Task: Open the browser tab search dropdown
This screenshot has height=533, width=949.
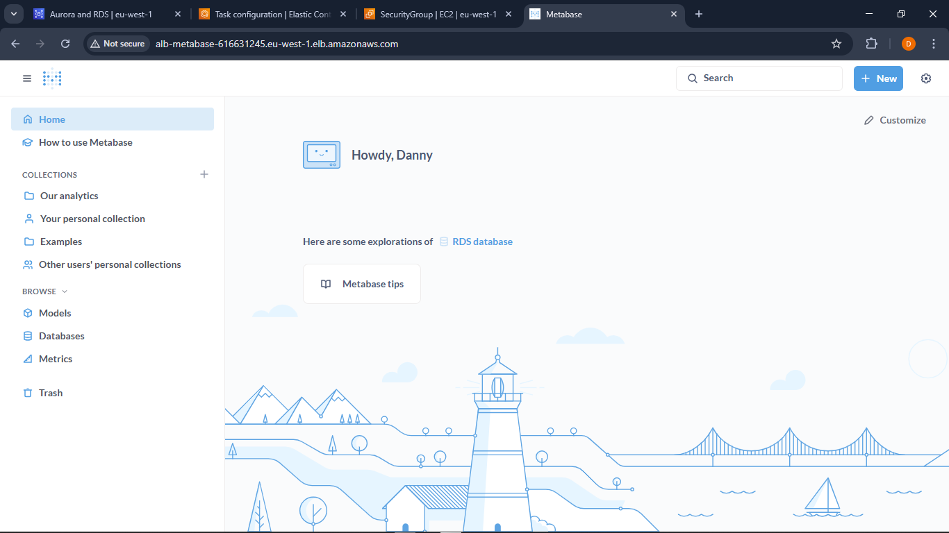Action: tap(13, 14)
